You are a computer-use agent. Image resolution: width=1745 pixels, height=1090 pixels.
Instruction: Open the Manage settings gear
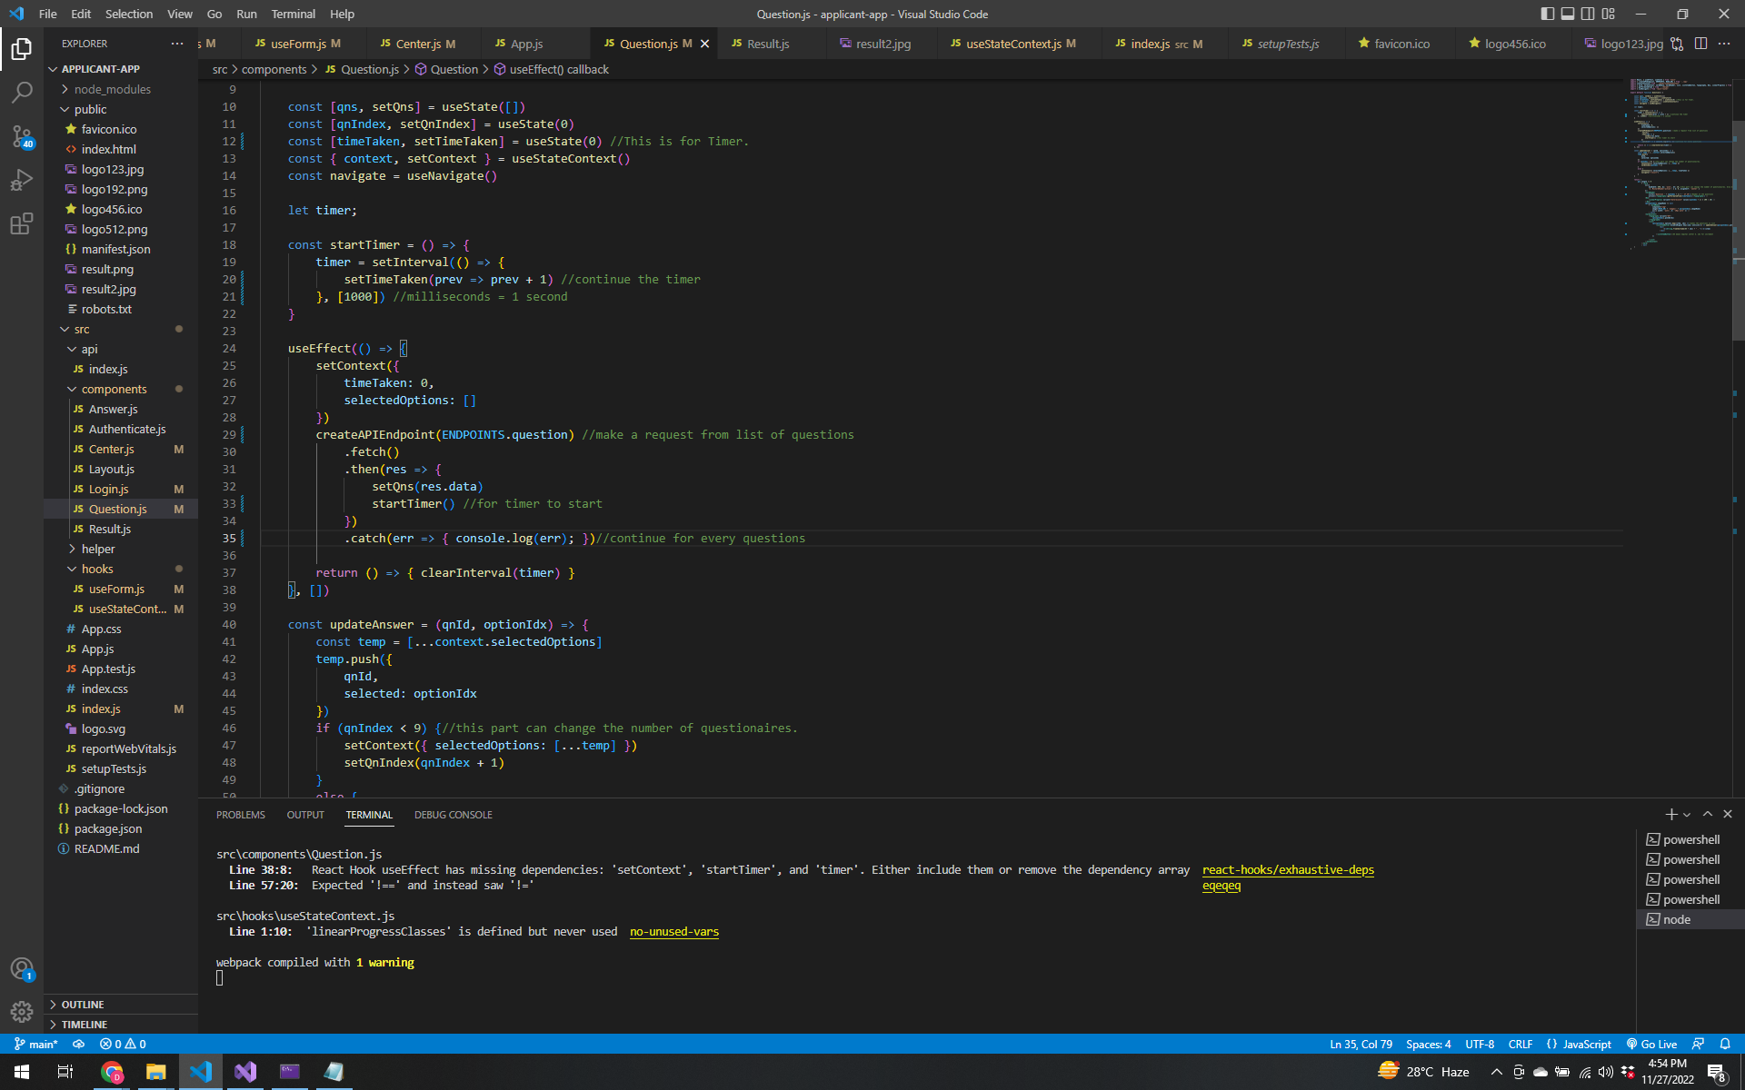coord(22,1011)
